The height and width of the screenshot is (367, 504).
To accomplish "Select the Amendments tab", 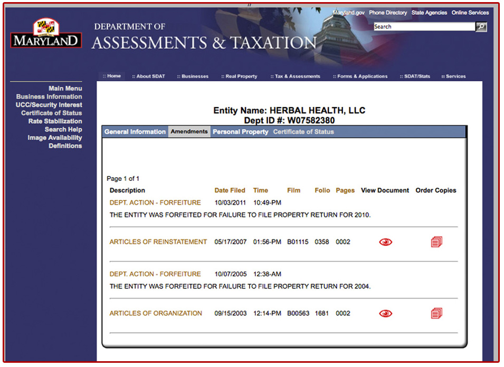I will pos(189,132).
